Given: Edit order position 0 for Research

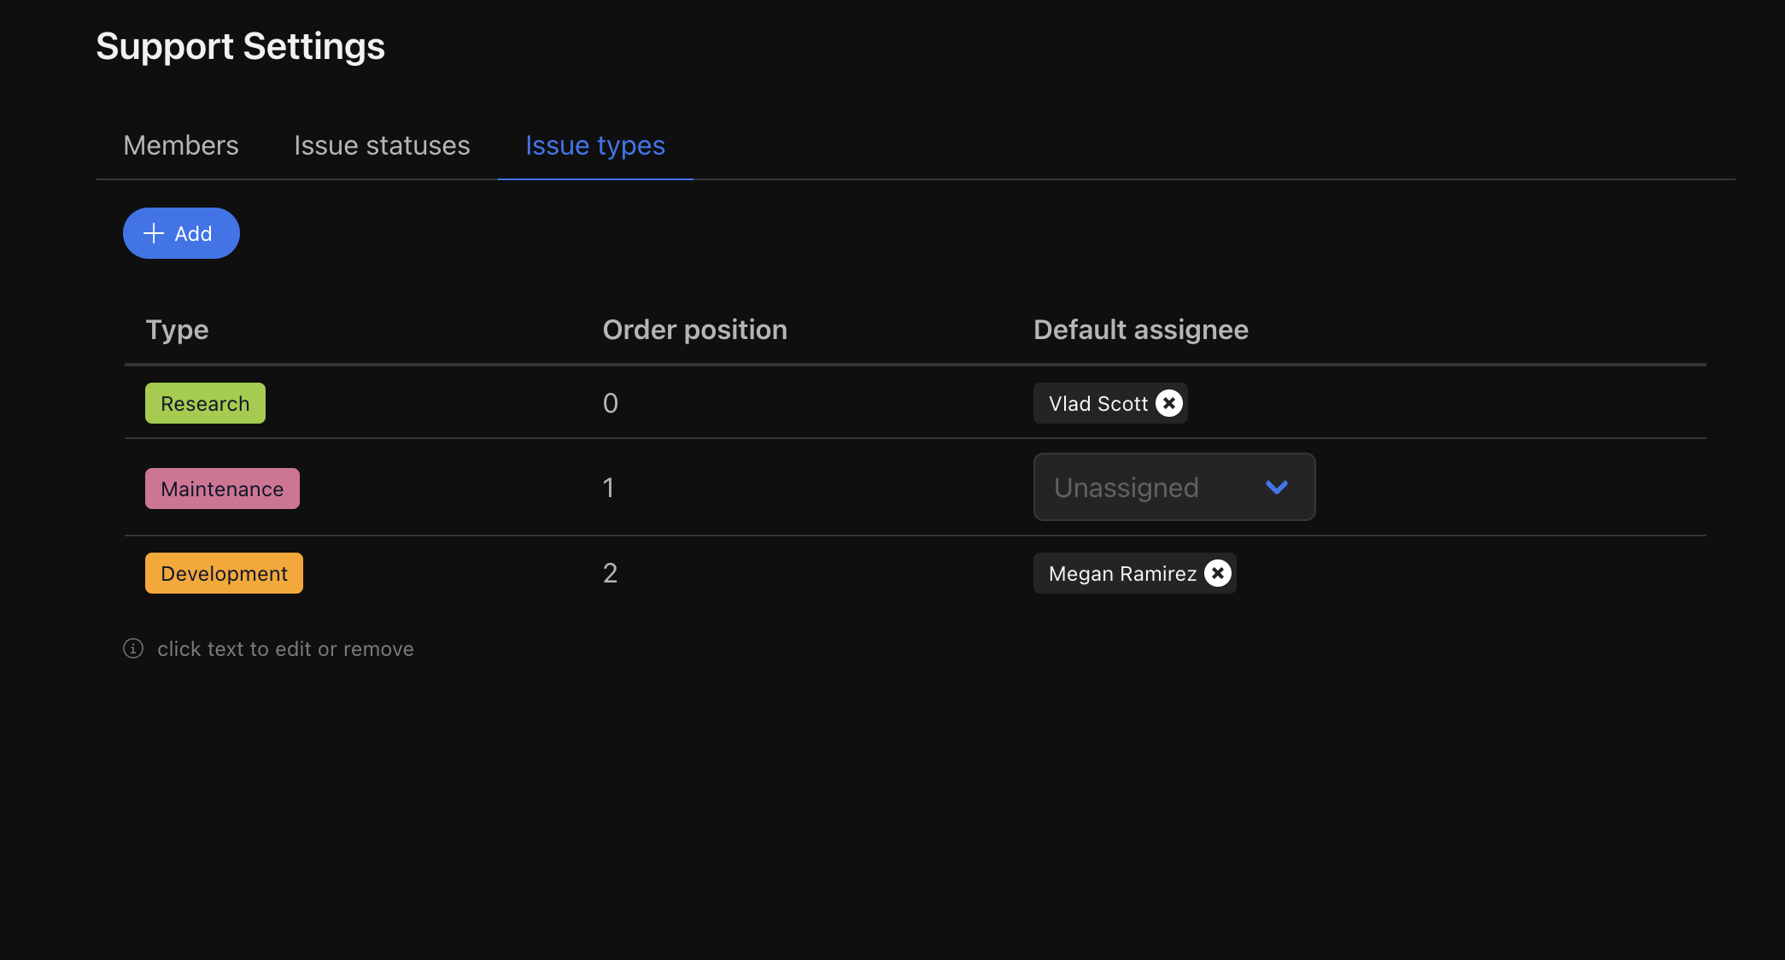Looking at the screenshot, I should [x=610, y=403].
